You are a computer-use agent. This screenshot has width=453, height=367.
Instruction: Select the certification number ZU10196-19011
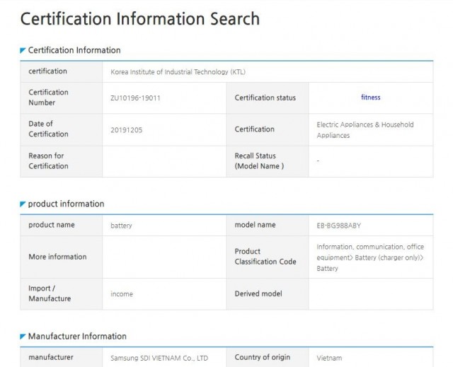pyautogui.click(x=135, y=98)
